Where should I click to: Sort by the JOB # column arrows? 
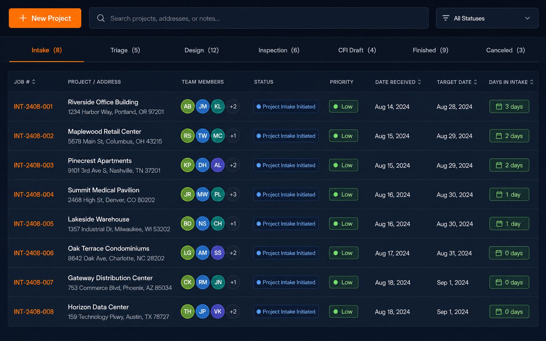click(x=34, y=82)
